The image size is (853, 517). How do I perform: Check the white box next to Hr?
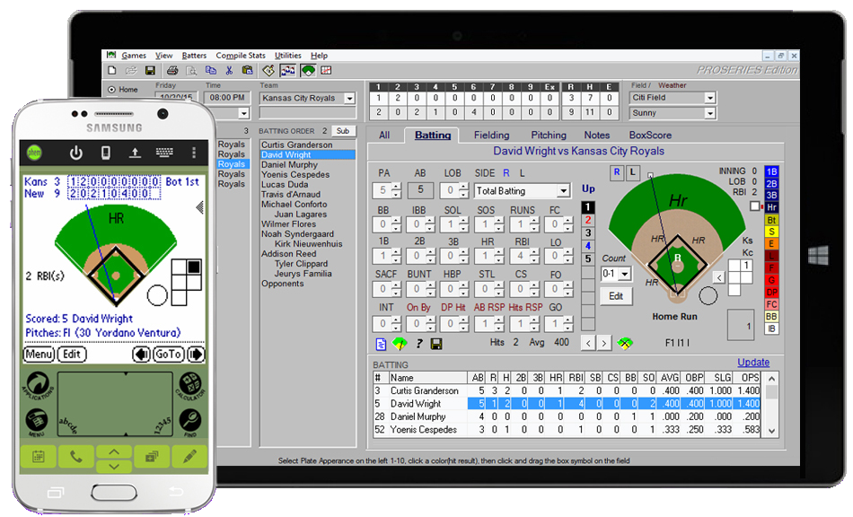(x=754, y=206)
